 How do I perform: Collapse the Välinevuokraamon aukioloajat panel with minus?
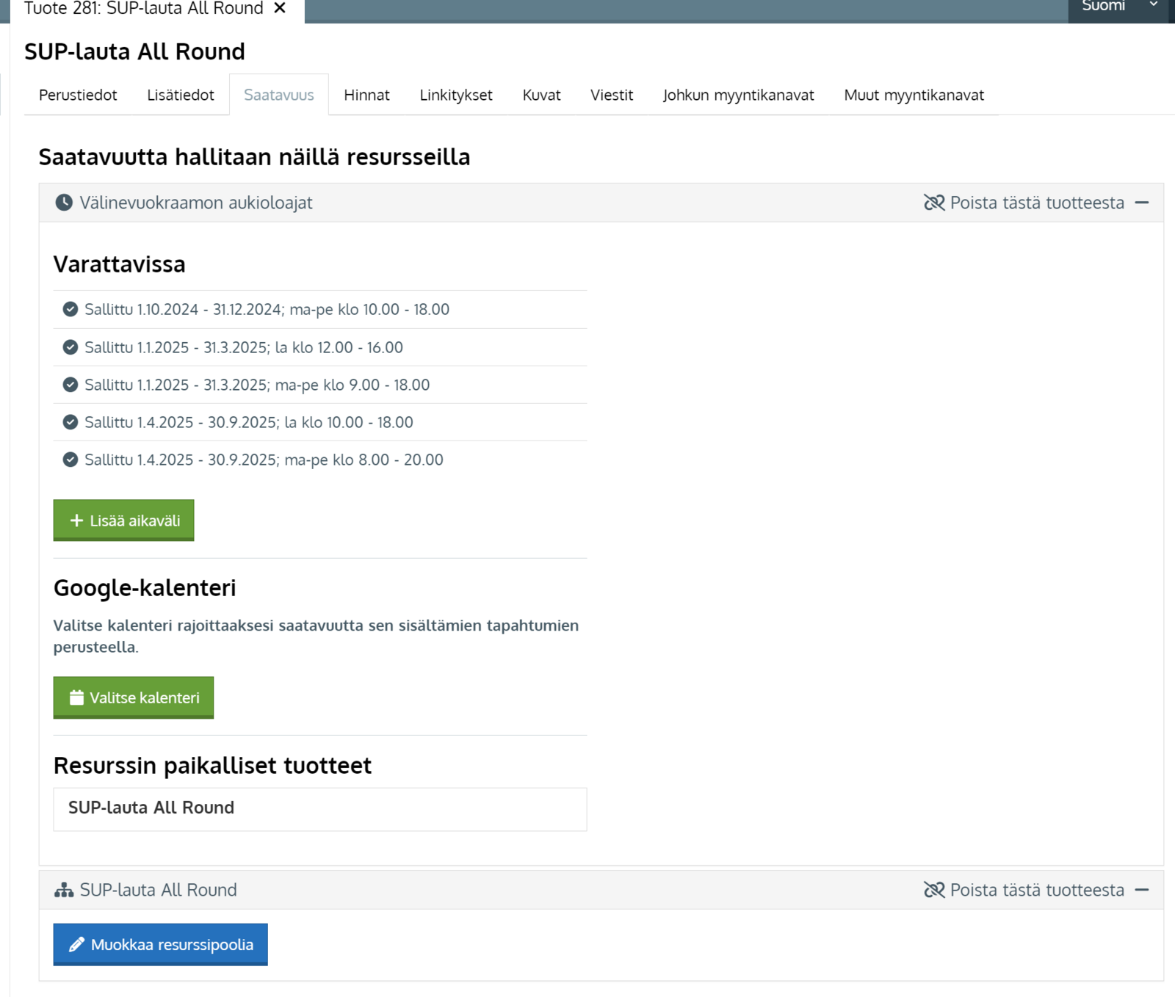[x=1141, y=203]
